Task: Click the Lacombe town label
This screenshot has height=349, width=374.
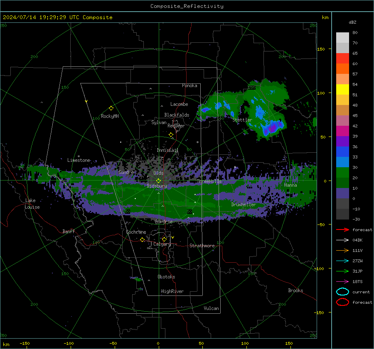Action: pyautogui.click(x=179, y=104)
